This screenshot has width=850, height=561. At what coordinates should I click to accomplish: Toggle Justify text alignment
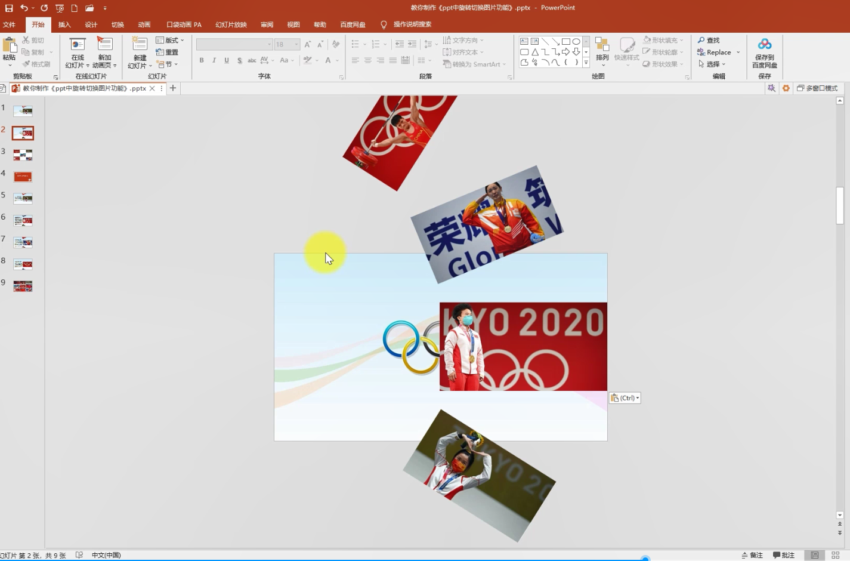pyautogui.click(x=392, y=60)
